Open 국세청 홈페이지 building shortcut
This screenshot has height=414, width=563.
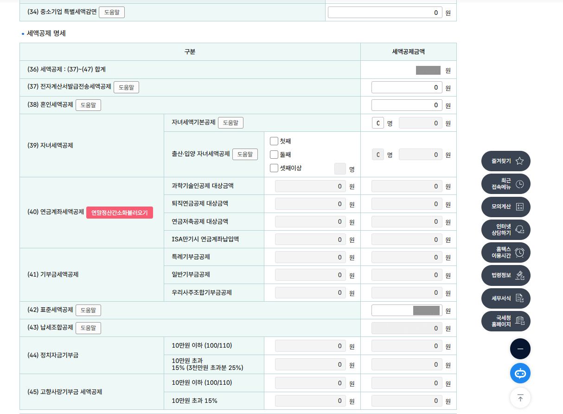[506, 321]
